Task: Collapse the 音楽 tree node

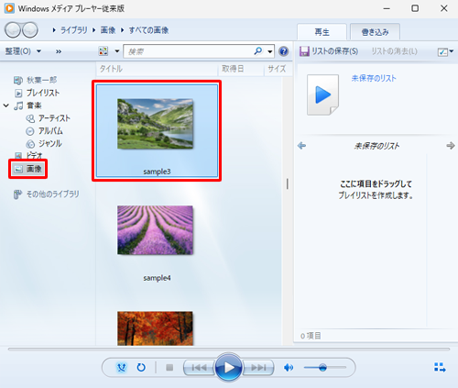Action: (x=6, y=105)
